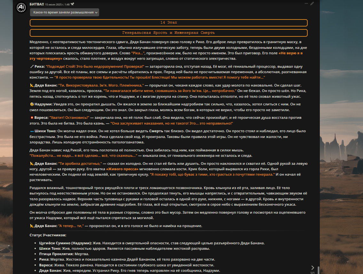Image resolution: width=363 pixels, height=274 pixels.
Task: Click the AI character avatar
Action: coord(21,7)
